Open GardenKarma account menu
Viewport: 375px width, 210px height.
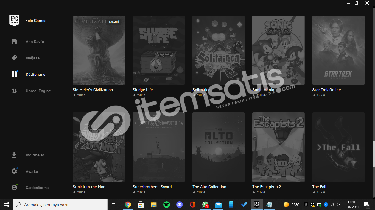[x=37, y=188]
